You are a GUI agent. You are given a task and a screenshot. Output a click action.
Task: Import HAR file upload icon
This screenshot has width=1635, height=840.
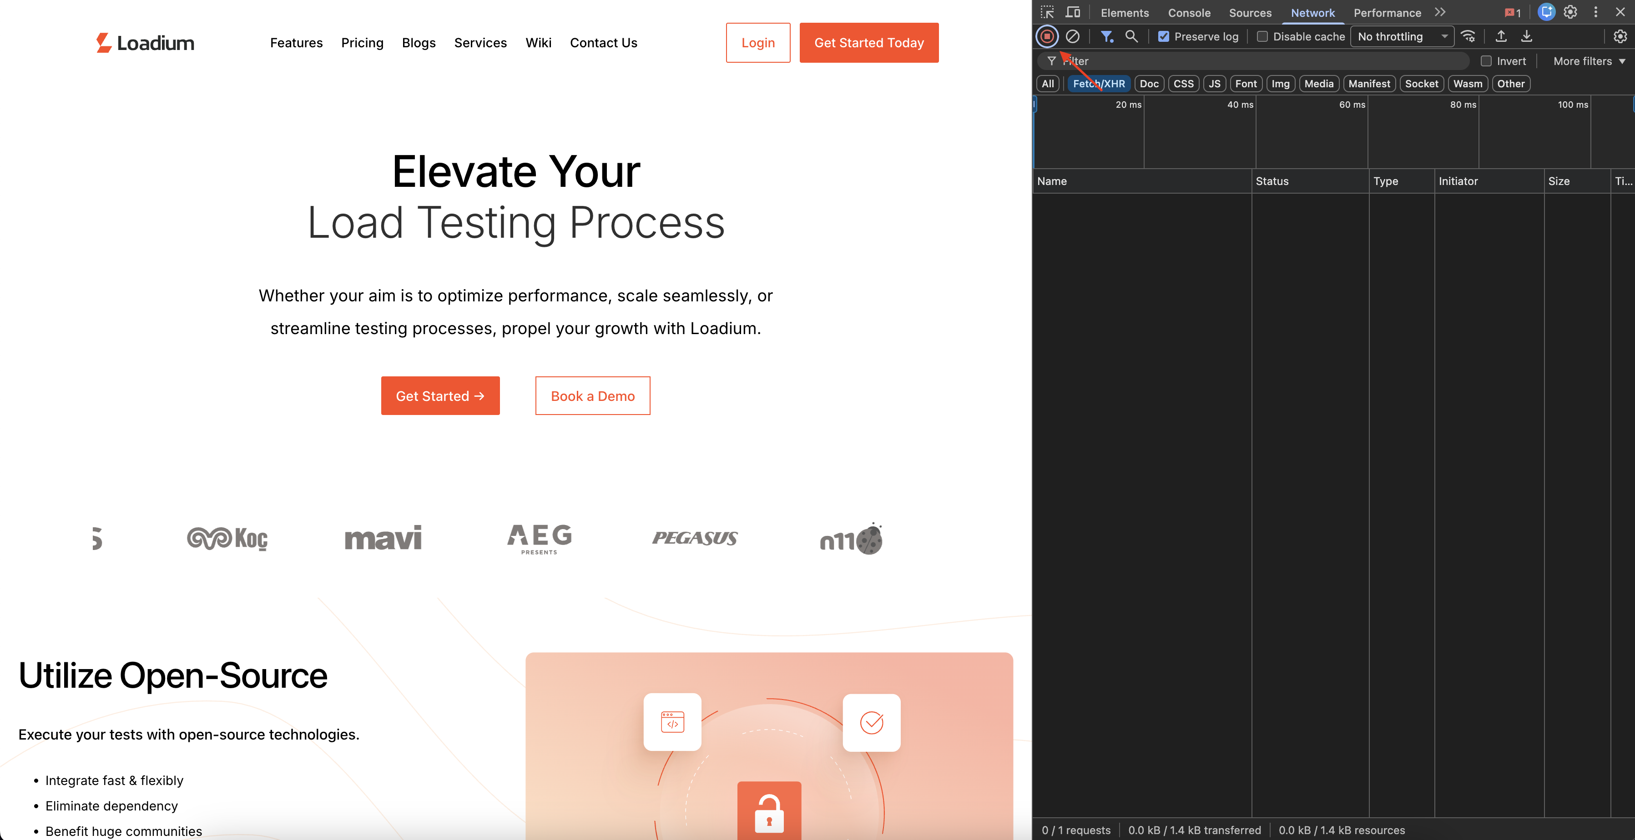(x=1501, y=37)
